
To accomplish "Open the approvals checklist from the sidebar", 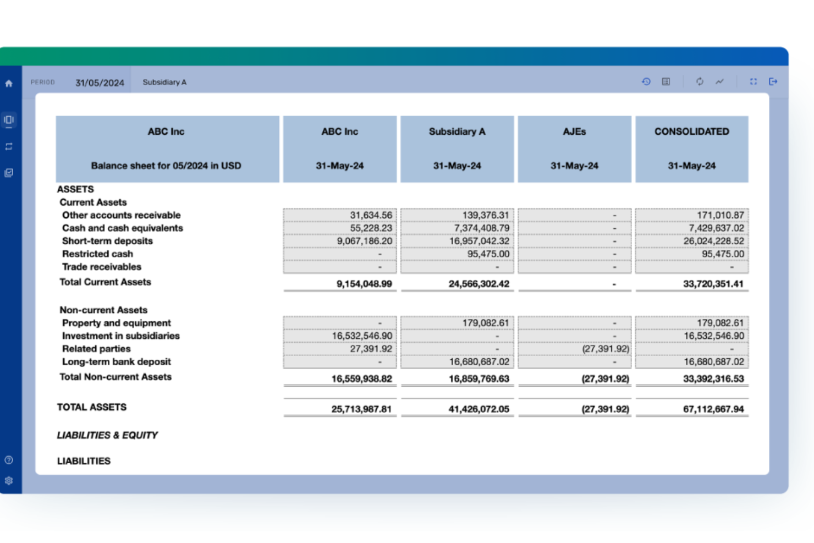I will click(x=9, y=173).
